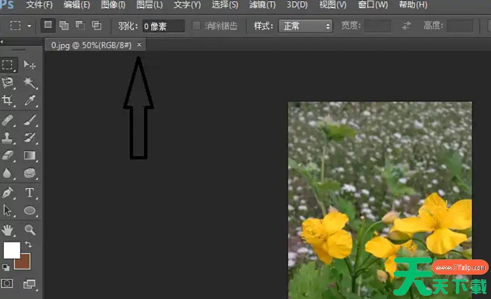Select the Hand tool

8,229
